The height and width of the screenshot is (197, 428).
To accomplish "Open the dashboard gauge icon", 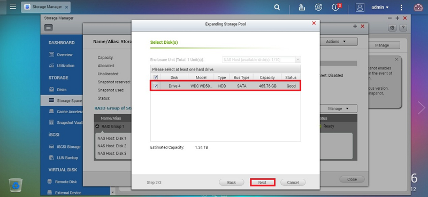I will 418,7.
